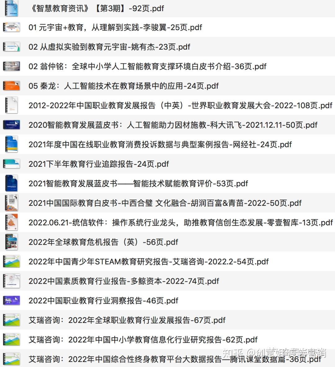The width and height of the screenshot is (335, 367).
Task: Click 艾瑞咨询 2022年全球职业教育行业发展报告 row
Action: click(127, 320)
